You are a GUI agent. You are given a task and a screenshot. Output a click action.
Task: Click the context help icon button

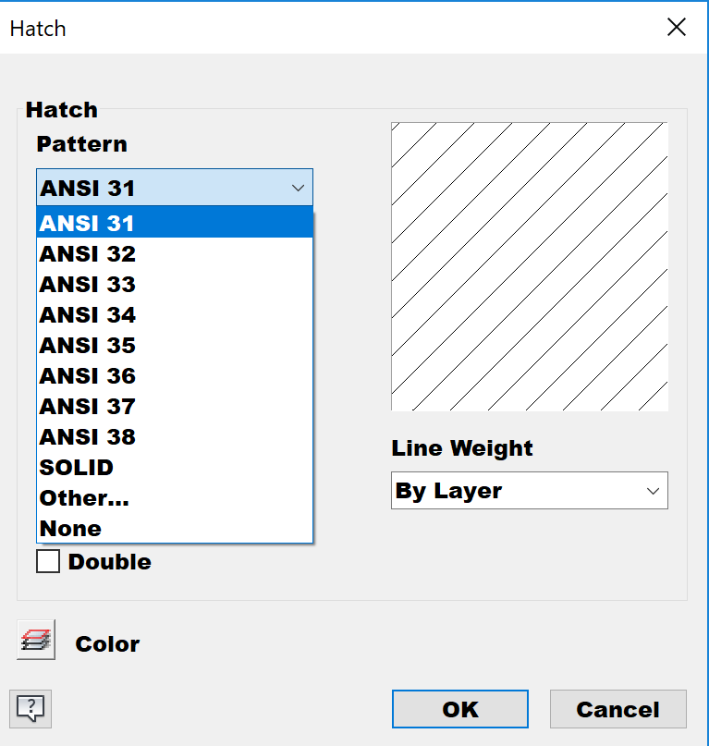31,709
